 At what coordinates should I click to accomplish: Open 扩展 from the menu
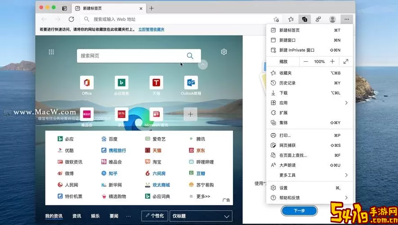tap(309, 112)
